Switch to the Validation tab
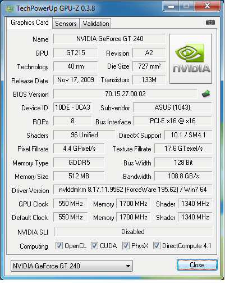 [x=96, y=24]
